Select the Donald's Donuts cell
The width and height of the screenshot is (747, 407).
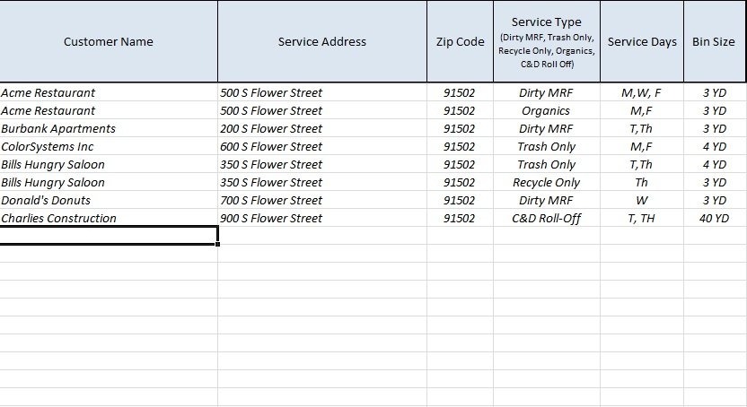pos(46,200)
